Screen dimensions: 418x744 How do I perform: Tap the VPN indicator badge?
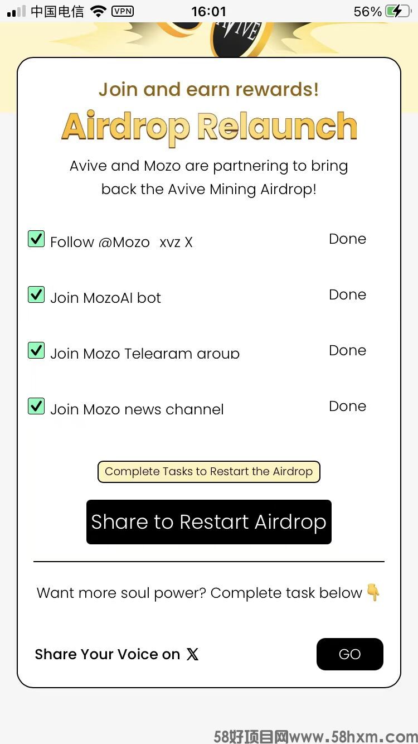[x=123, y=11]
